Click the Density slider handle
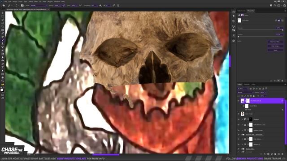287x161 pixels. click(283, 30)
